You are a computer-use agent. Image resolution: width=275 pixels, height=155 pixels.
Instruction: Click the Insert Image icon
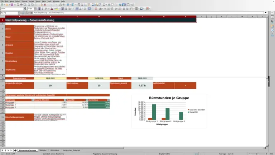point(93,5)
